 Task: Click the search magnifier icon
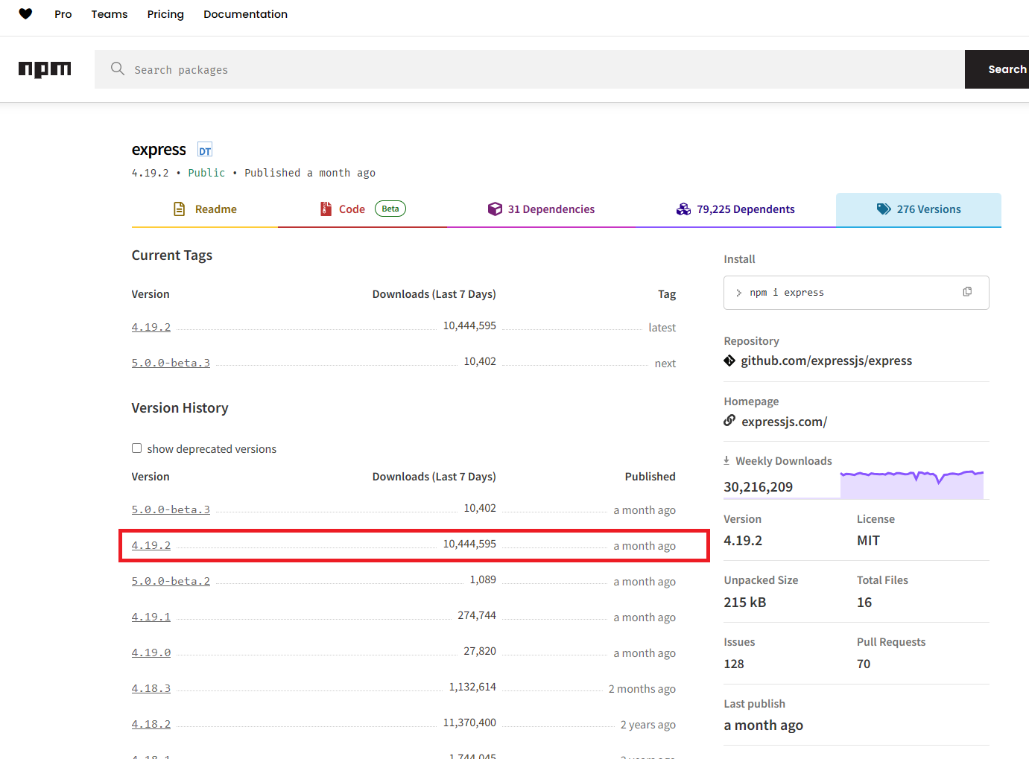(x=118, y=69)
